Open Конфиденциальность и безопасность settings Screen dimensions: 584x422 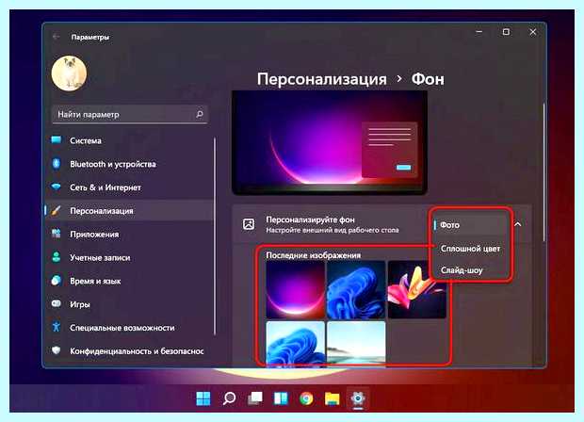pyautogui.click(x=129, y=350)
